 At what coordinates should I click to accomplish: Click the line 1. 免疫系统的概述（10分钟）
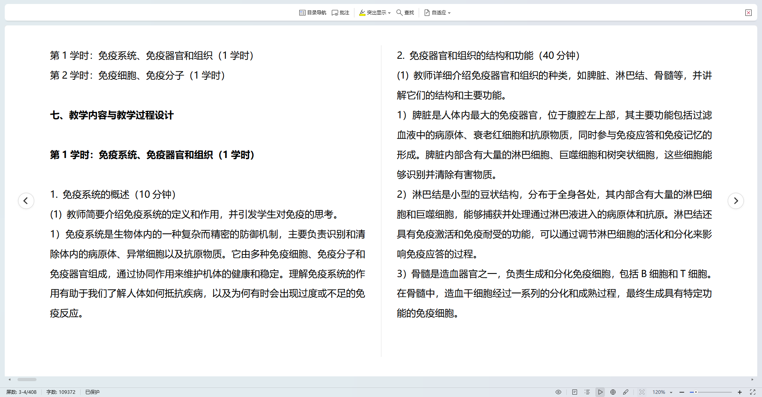113,195
